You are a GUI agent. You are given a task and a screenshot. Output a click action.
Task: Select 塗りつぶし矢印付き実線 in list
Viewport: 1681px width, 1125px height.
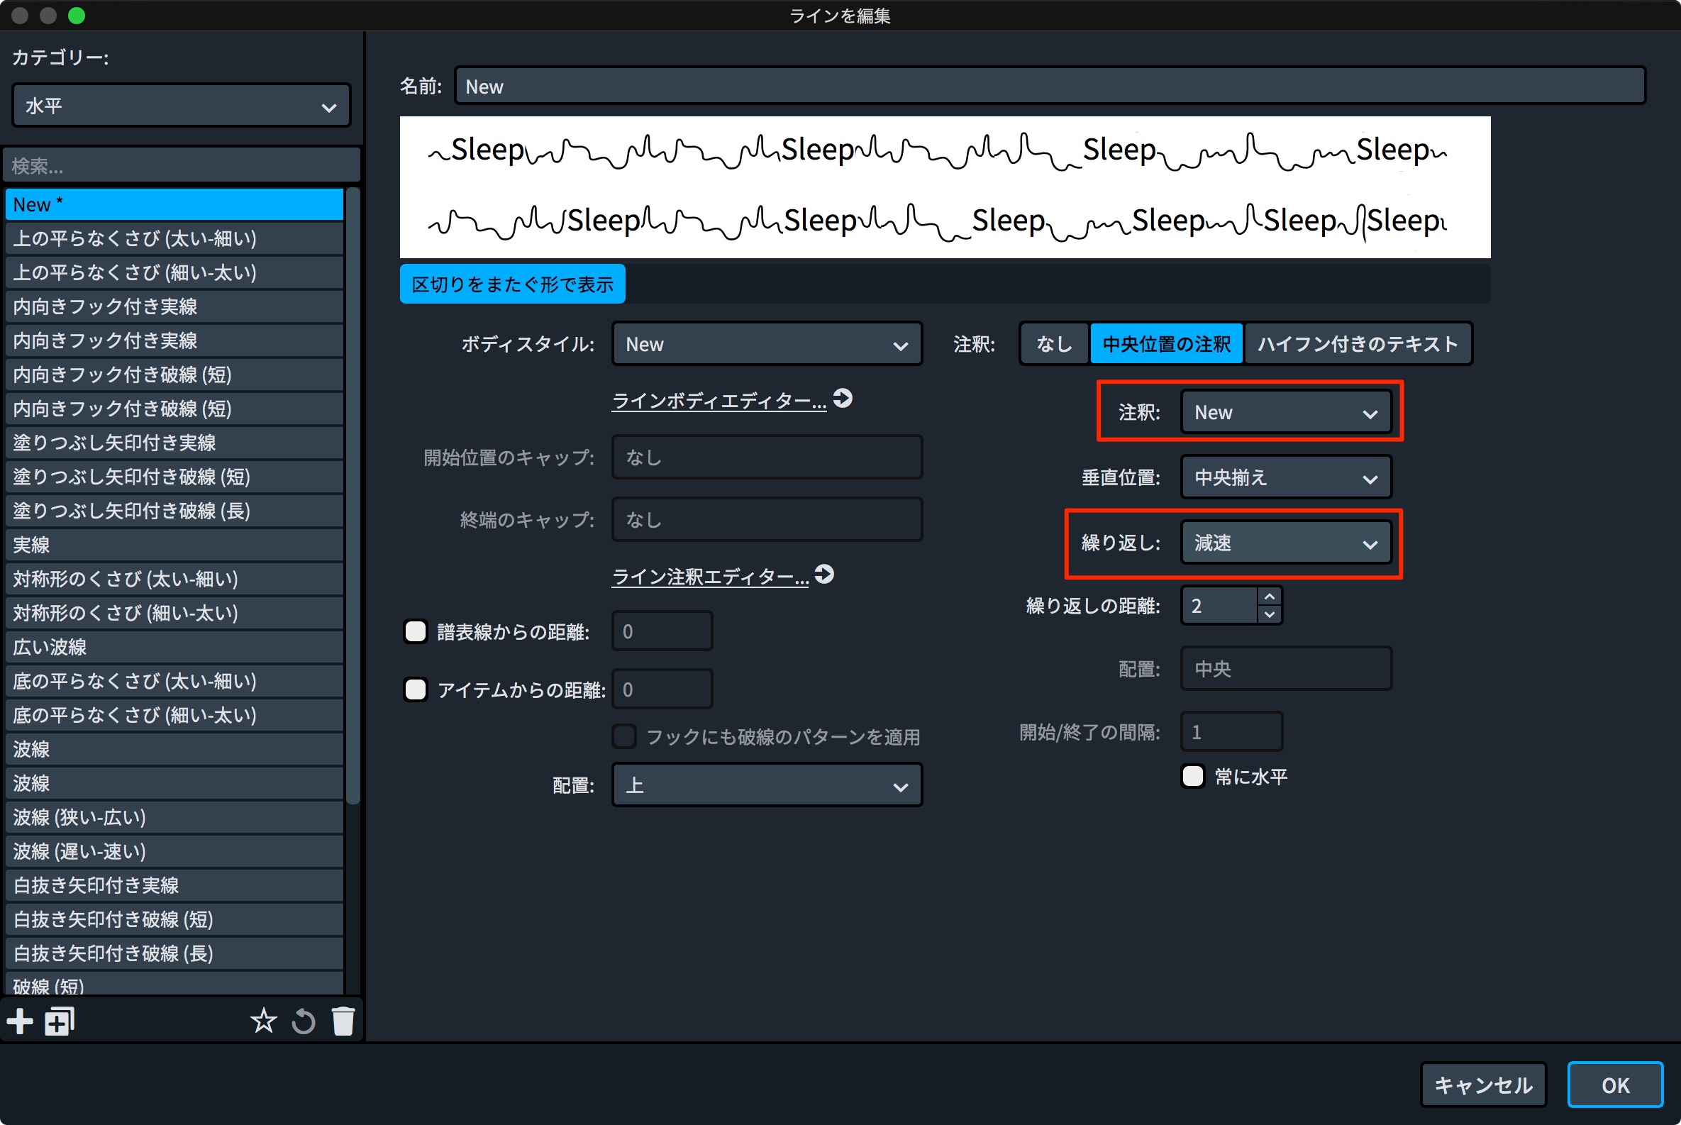tap(174, 443)
